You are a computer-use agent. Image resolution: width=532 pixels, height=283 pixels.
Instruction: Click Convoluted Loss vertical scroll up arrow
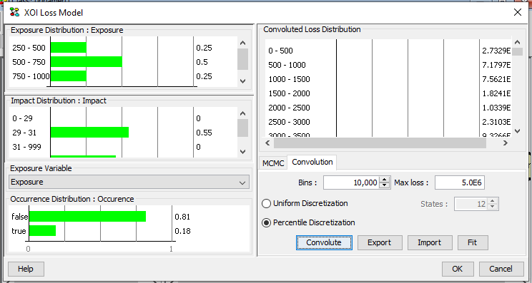tap(517, 43)
